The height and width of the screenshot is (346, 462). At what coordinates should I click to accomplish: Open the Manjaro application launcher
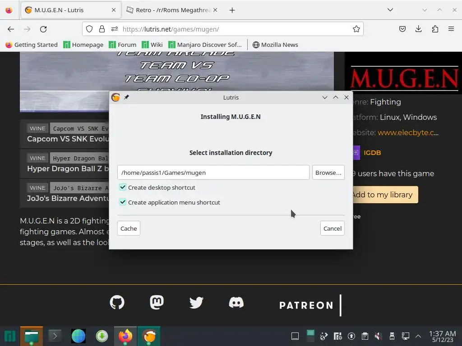coord(10,336)
